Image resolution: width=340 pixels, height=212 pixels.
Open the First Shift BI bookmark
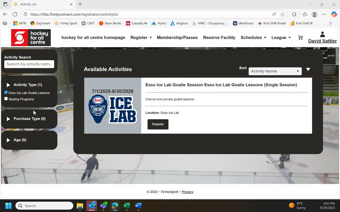(x=301, y=23)
